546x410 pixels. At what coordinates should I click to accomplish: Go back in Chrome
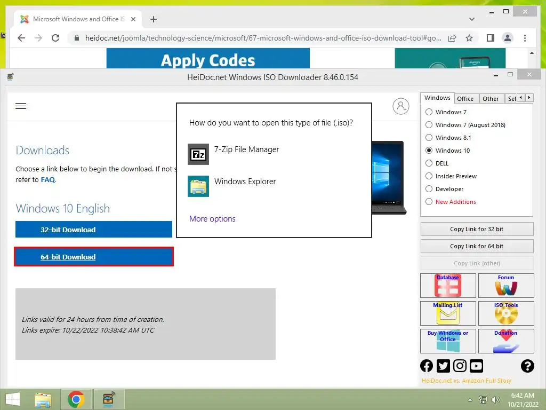click(21, 38)
